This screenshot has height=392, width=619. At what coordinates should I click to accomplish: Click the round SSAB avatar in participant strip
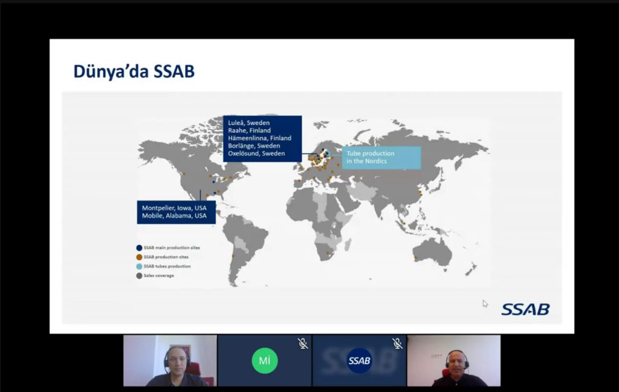[359, 361]
